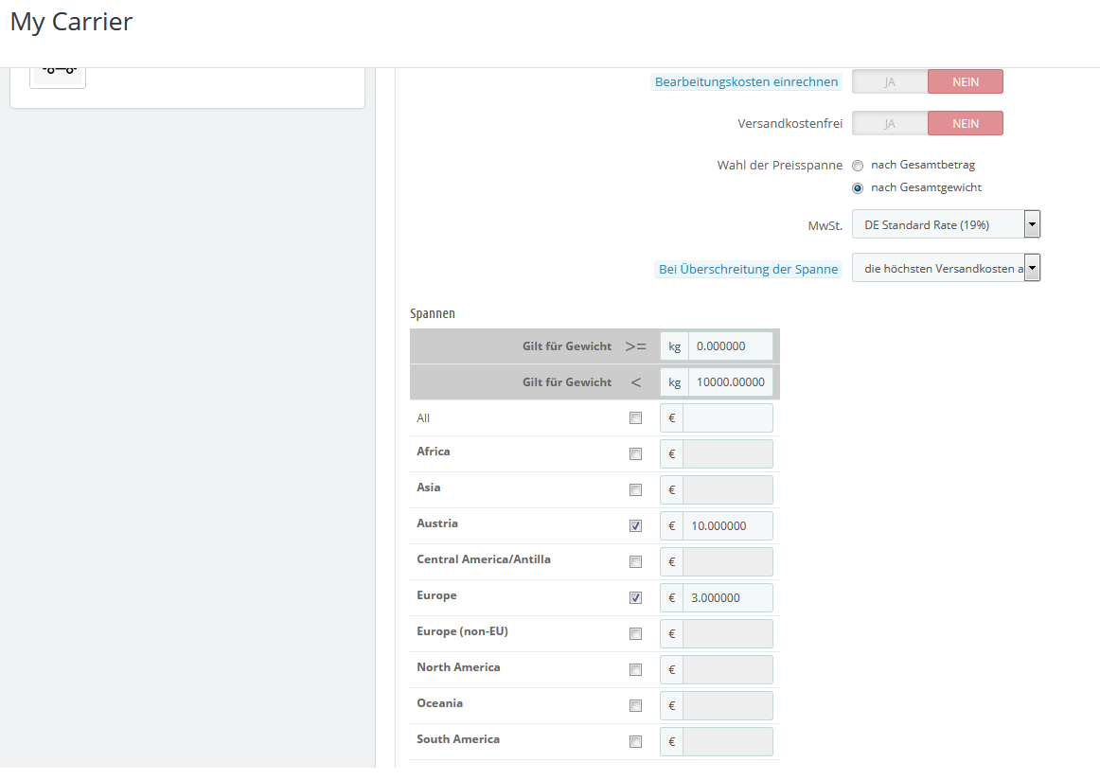
Task: Set Versandkostenfrei to NEIN
Action: [966, 123]
